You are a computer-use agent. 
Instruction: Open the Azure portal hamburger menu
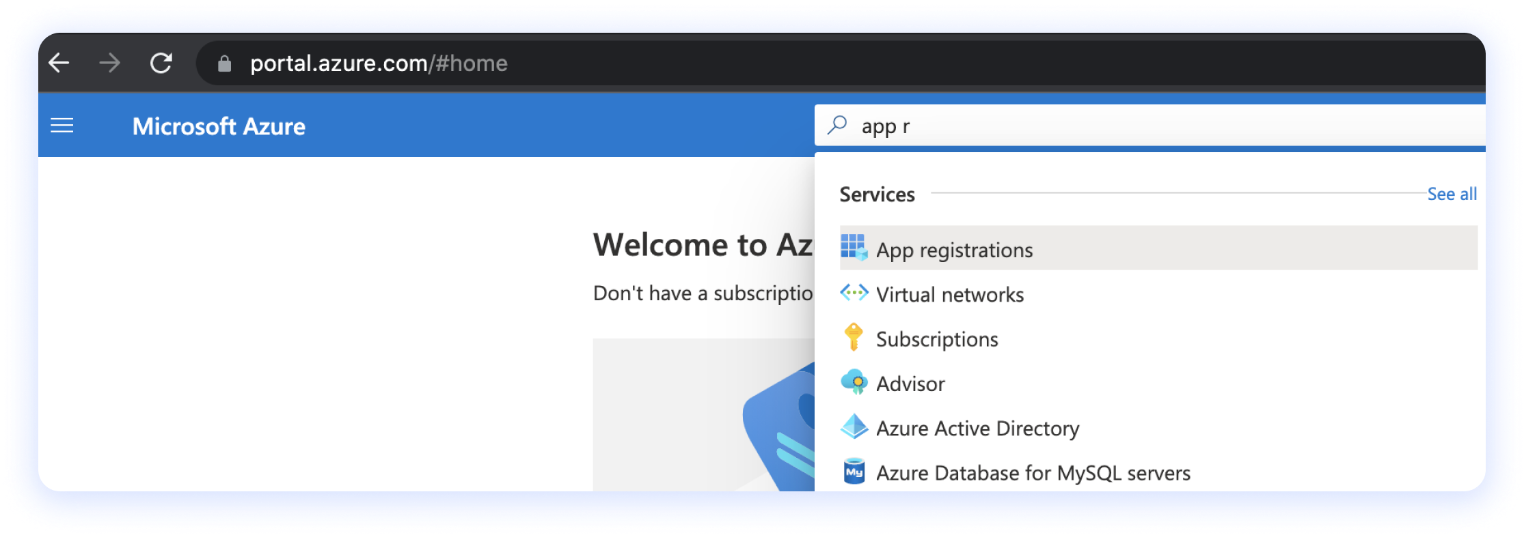point(62,126)
